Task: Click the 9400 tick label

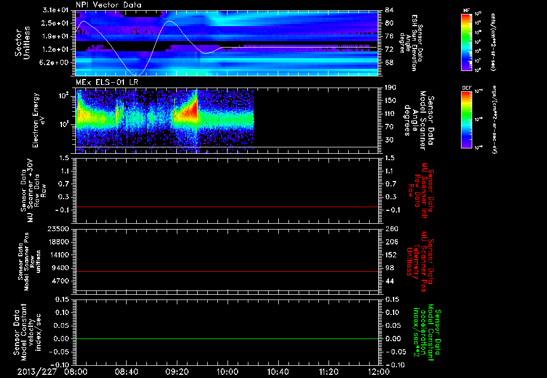Action: click(60, 268)
